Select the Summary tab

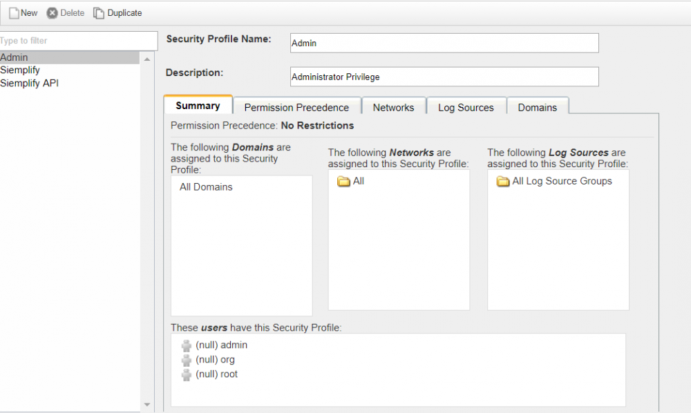[x=198, y=105]
